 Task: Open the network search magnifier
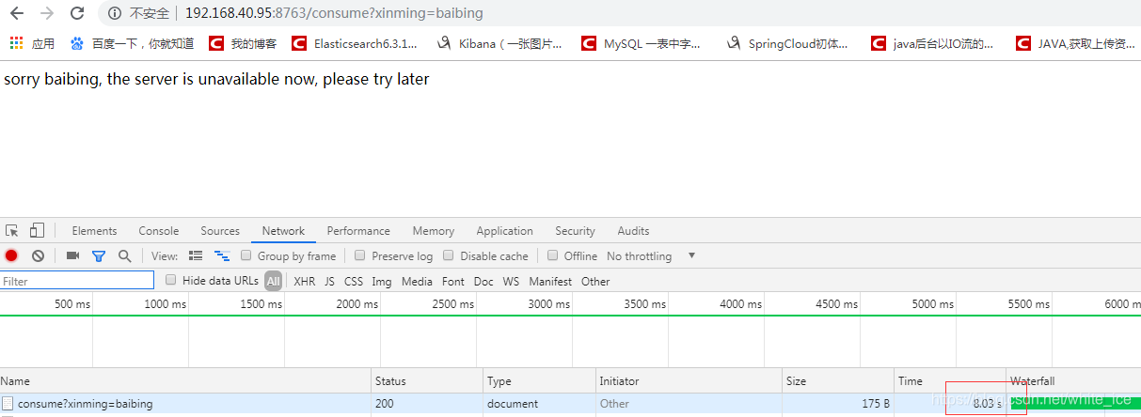pyautogui.click(x=124, y=255)
